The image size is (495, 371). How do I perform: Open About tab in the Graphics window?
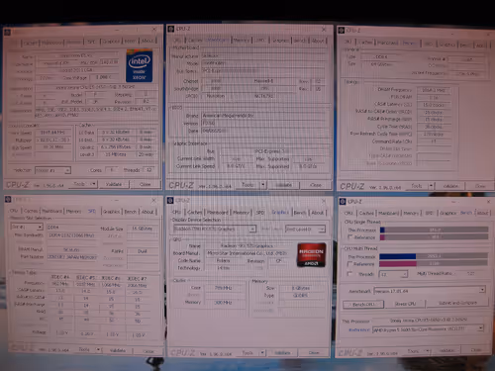click(x=318, y=213)
